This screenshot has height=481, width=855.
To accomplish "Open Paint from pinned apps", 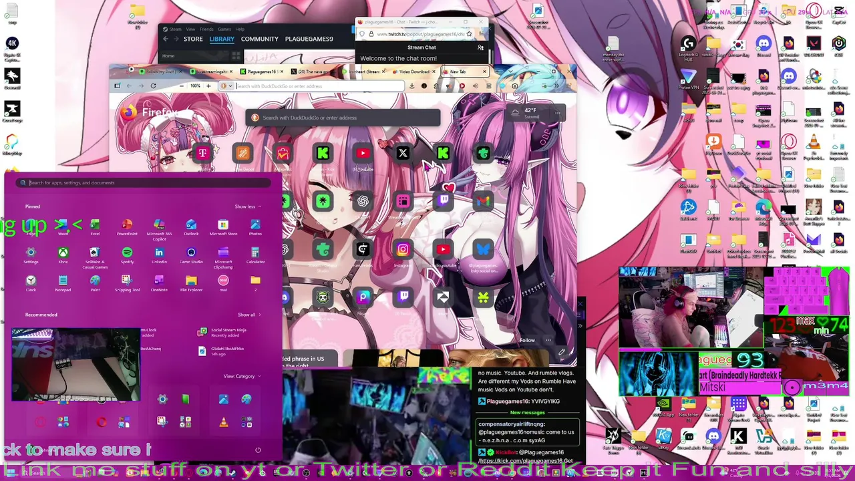I will 95,283.
